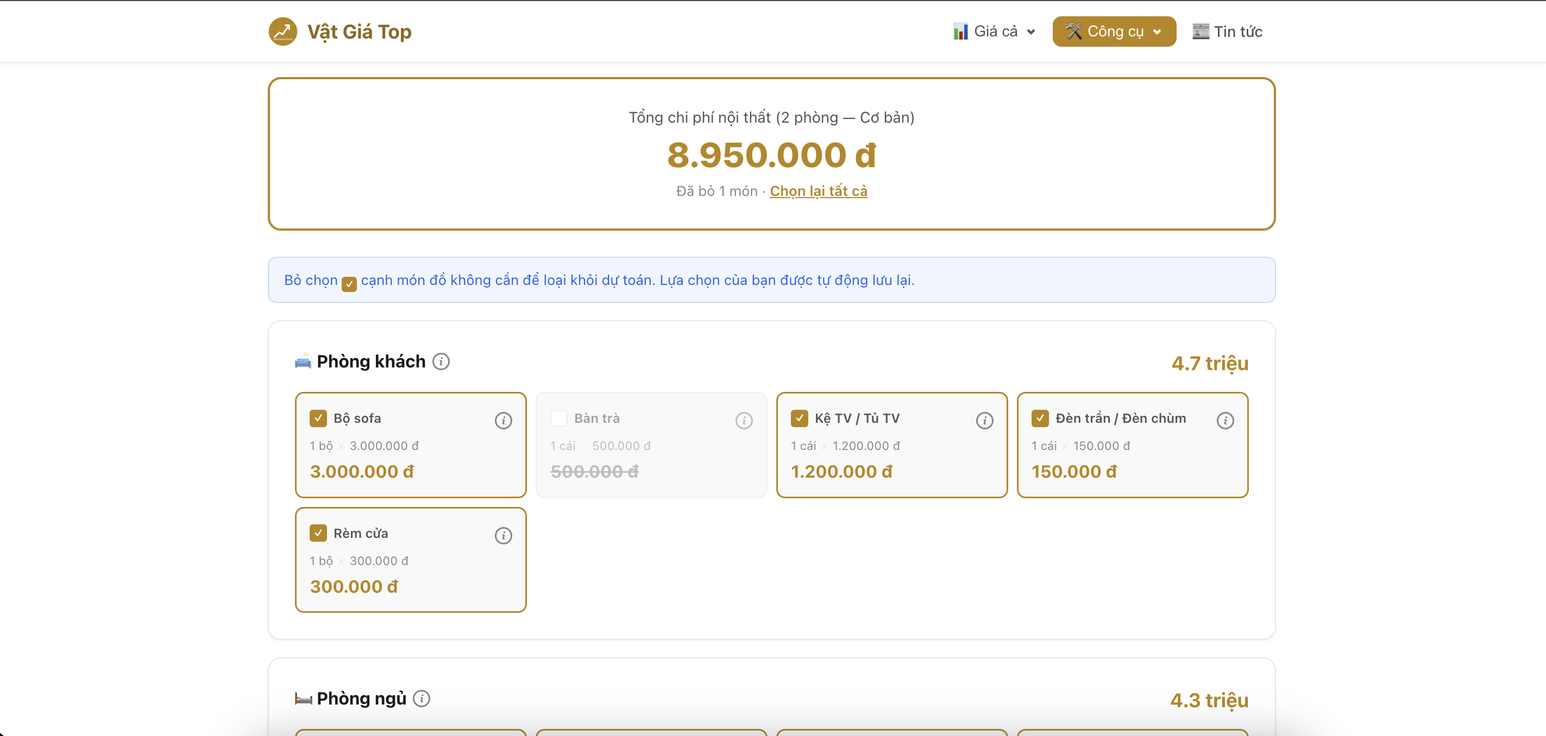The width and height of the screenshot is (1546, 736).
Task: Click the Đèn trần 150.000 đ total
Action: (1074, 472)
